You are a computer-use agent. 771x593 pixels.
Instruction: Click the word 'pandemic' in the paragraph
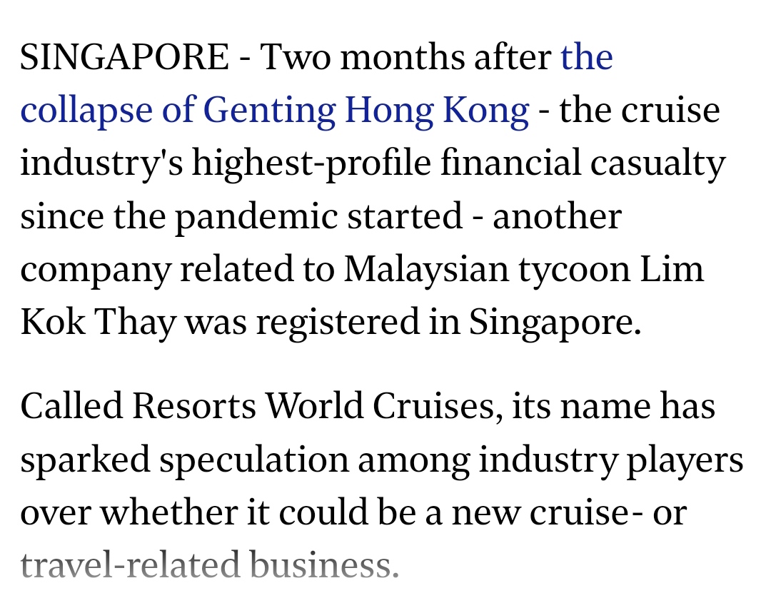click(257, 217)
